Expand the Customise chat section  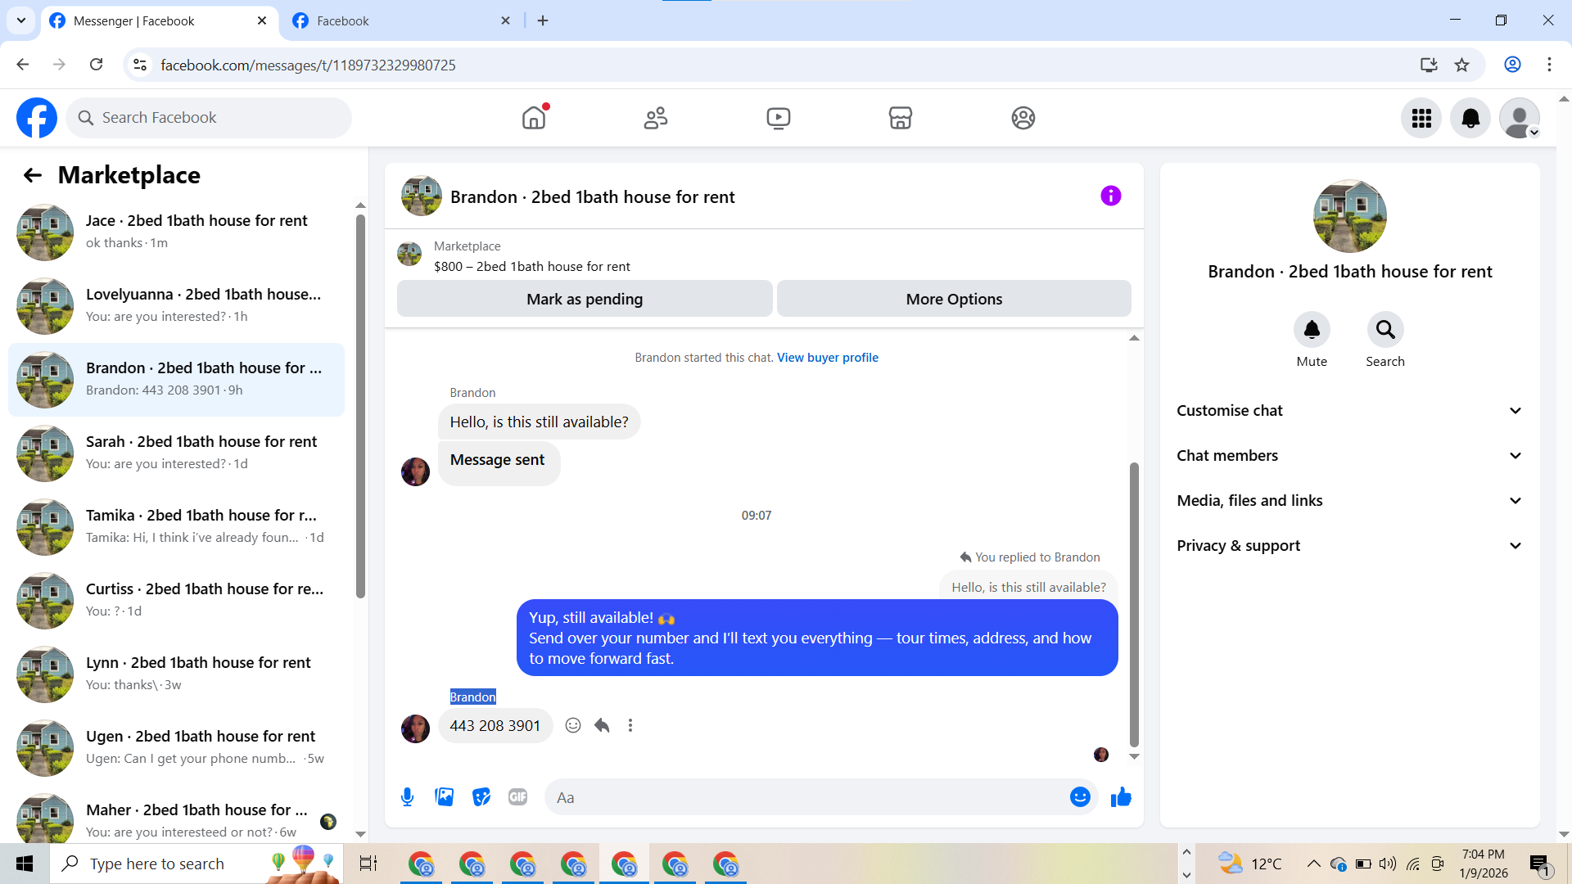(1349, 411)
